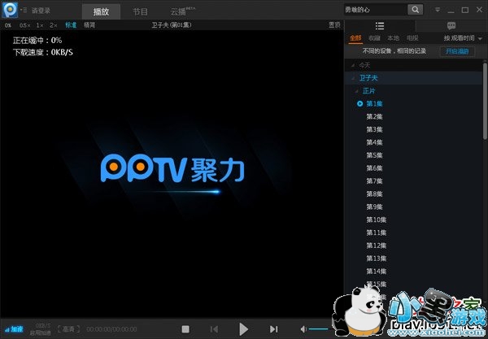Image resolution: width=488 pixels, height=339 pixels.
Task: Select episode 第10集
Action: pyautogui.click(x=377, y=219)
